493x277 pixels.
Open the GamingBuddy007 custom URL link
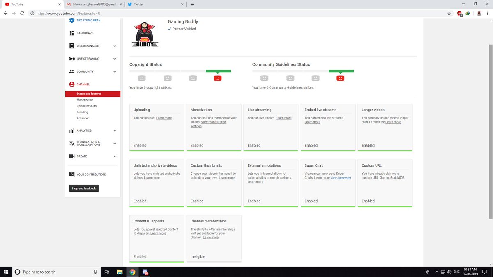[392, 178]
